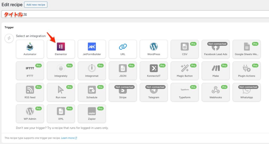Choose the Elementor integration
The image size is (269, 144).
click(61, 49)
